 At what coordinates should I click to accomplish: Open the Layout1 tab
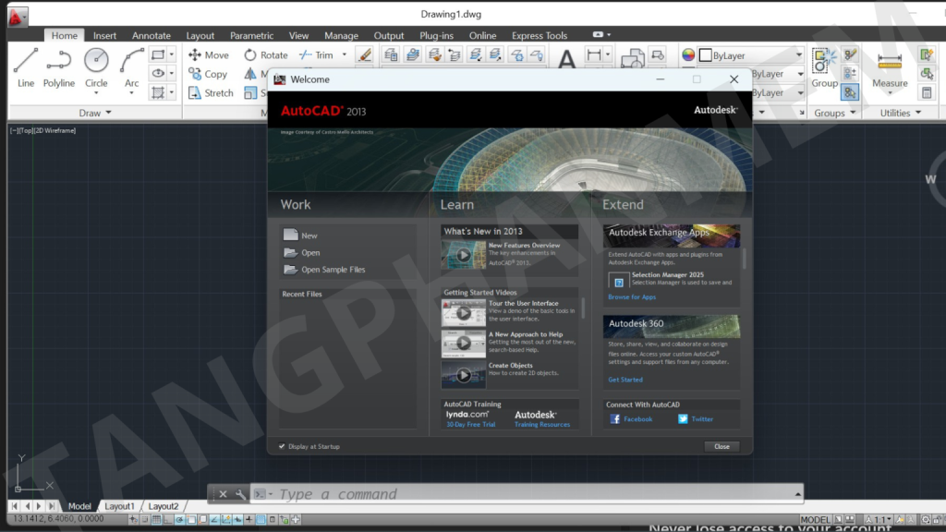(x=119, y=506)
